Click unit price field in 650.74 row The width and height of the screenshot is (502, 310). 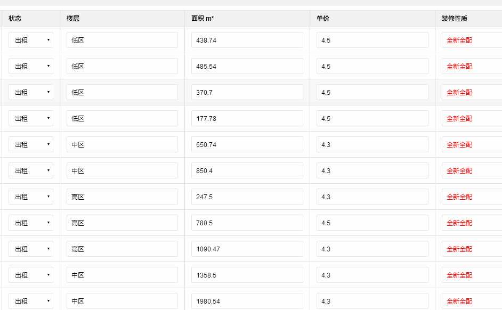[372, 144]
